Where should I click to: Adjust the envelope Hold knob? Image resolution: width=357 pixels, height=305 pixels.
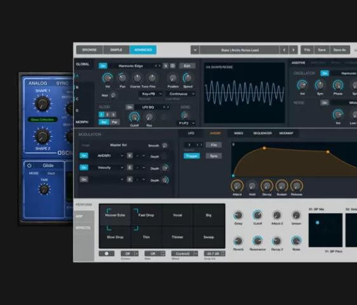pos(252,186)
